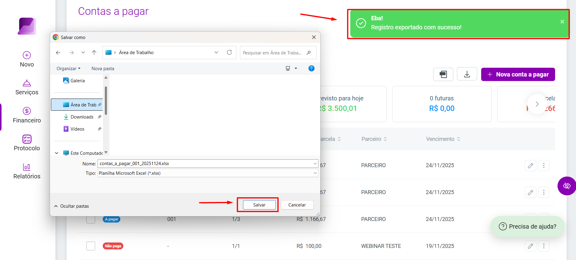The width and height of the screenshot is (576, 260).
Task: Expand the Organizar menu in the dialog
Action: tap(68, 69)
